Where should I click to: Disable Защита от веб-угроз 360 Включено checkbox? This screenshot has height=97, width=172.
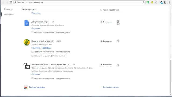tap(101, 41)
